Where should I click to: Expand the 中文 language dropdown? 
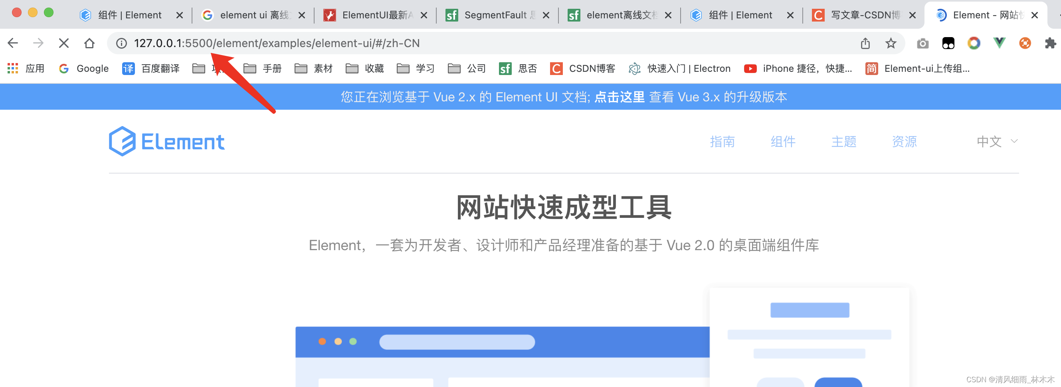[x=997, y=142]
